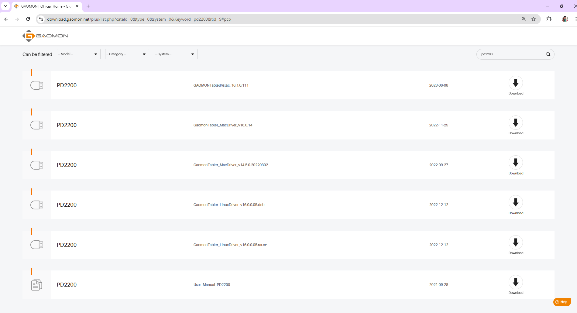Click the browser forward arrow
Viewport: 577px width, 313px height.
(x=17, y=19)
